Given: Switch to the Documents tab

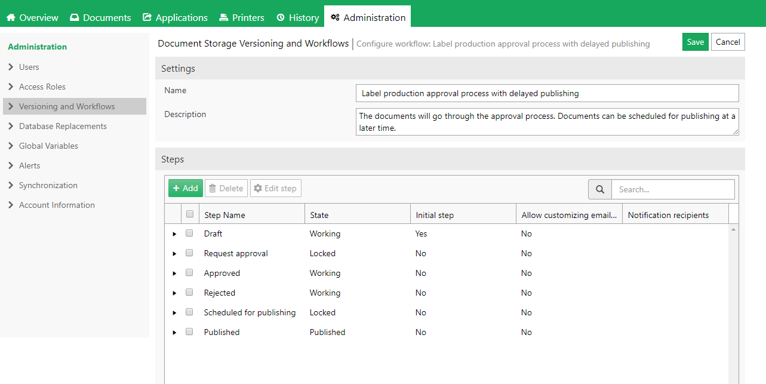Looking at the screenshot, I should pos(100,17).
